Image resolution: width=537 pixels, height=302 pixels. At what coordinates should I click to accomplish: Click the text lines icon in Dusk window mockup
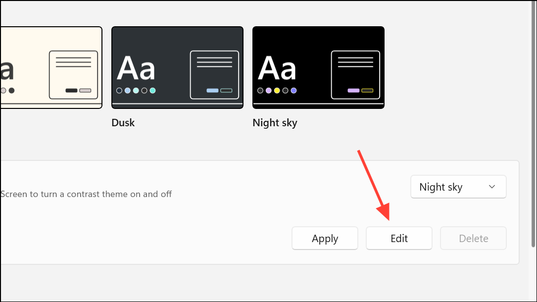(x=215, y=63)
